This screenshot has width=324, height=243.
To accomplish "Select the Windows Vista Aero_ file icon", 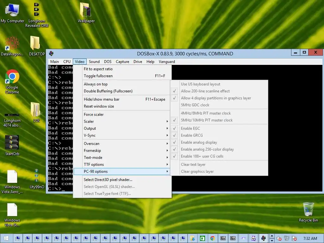I will point(12,182).
